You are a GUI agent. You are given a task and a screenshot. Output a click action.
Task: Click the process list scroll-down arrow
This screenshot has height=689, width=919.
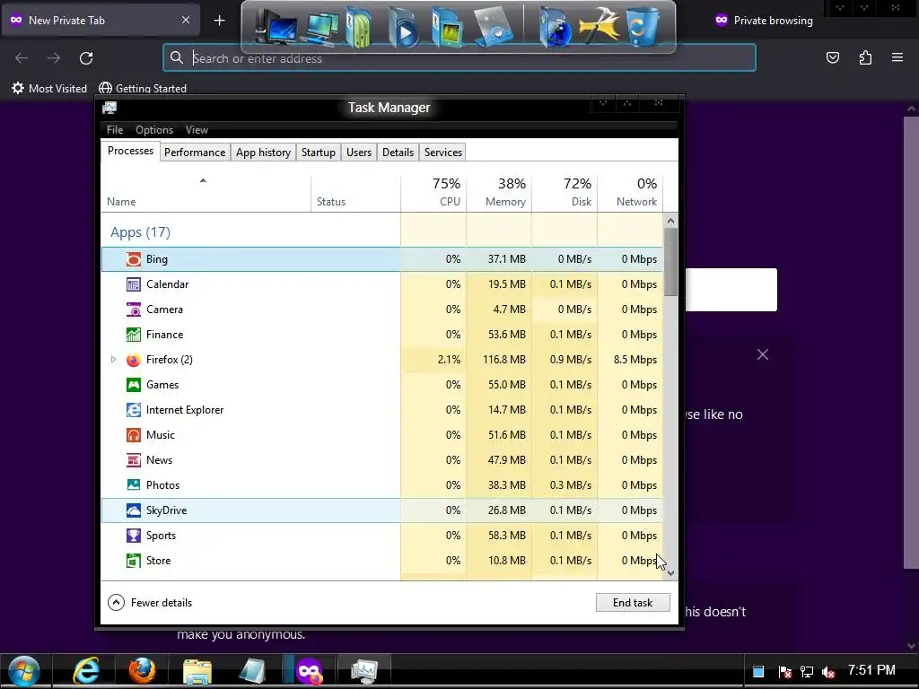(x=671, y=573)
